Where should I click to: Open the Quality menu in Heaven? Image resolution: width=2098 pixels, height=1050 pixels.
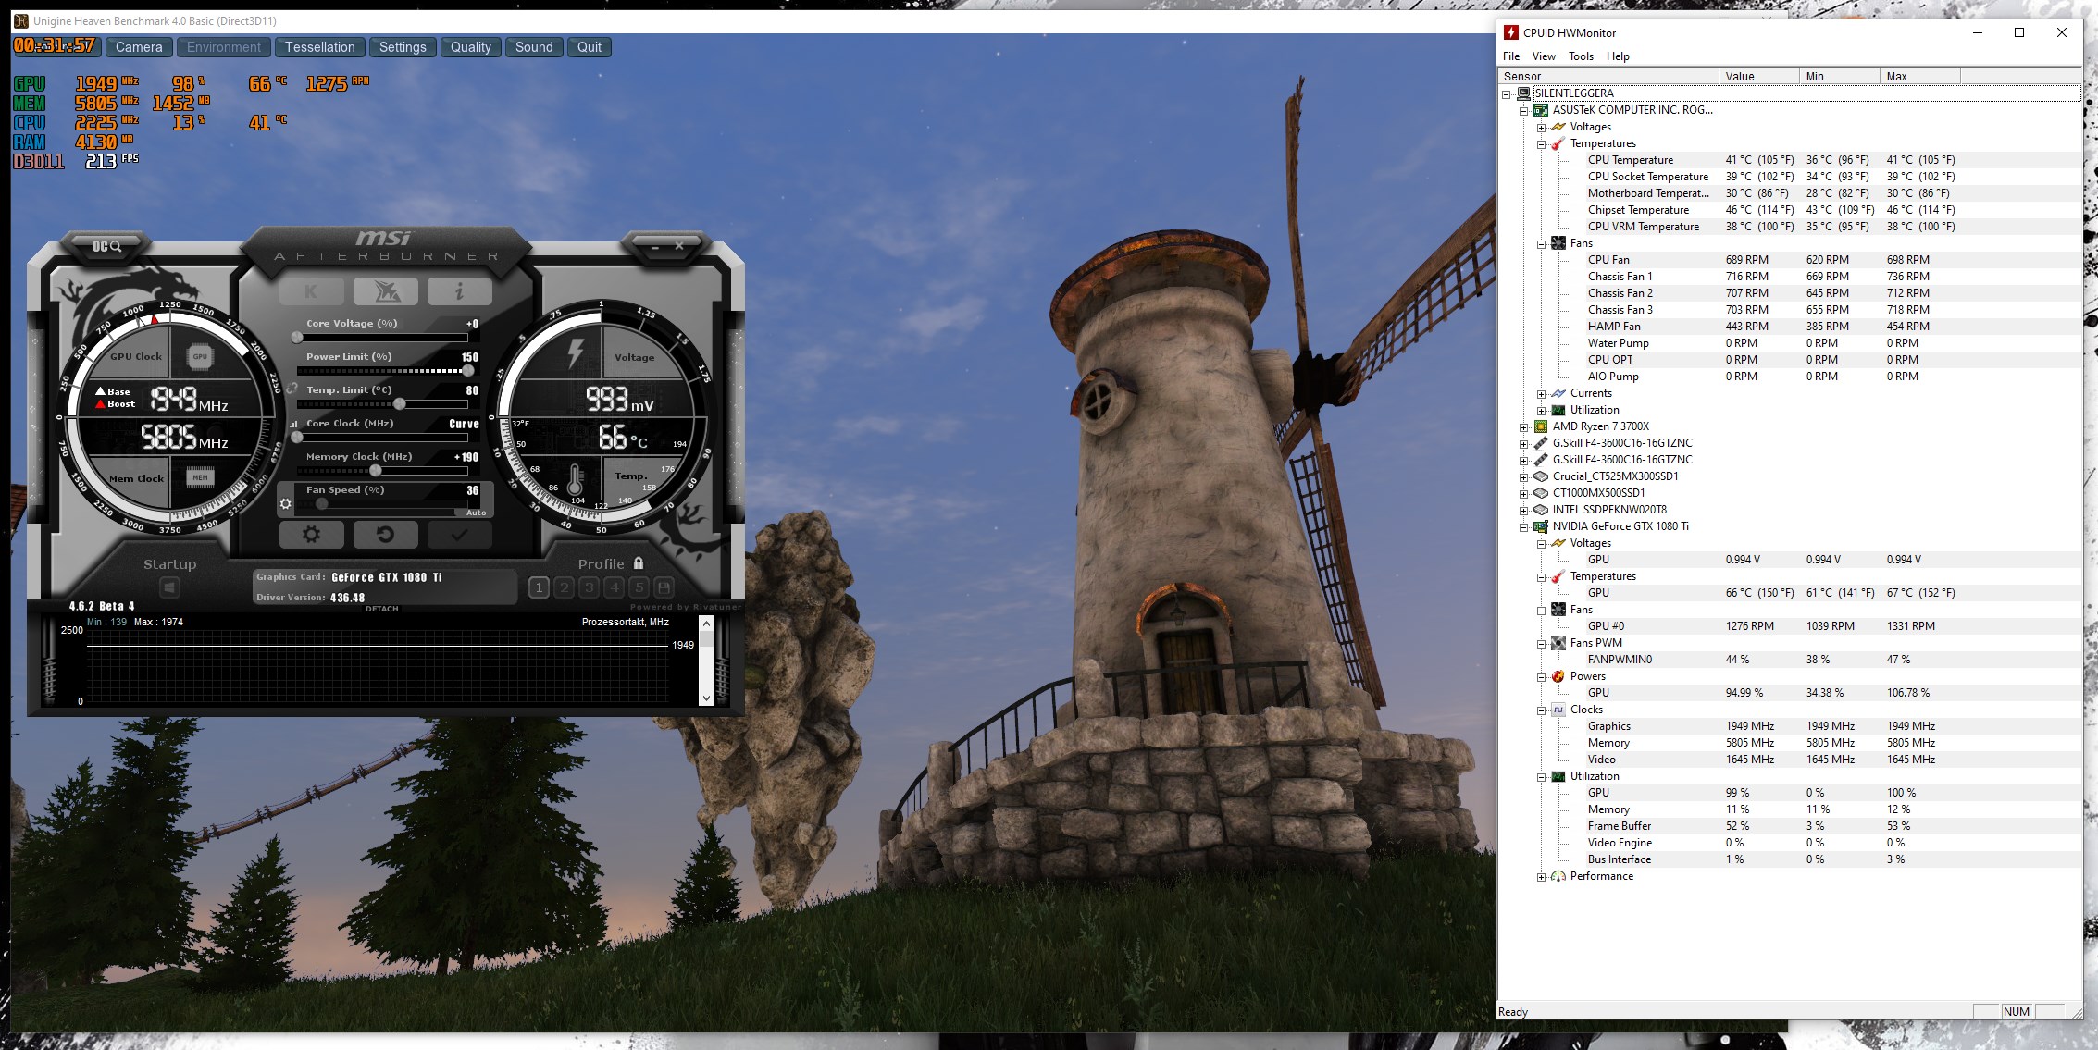[471, 47]
